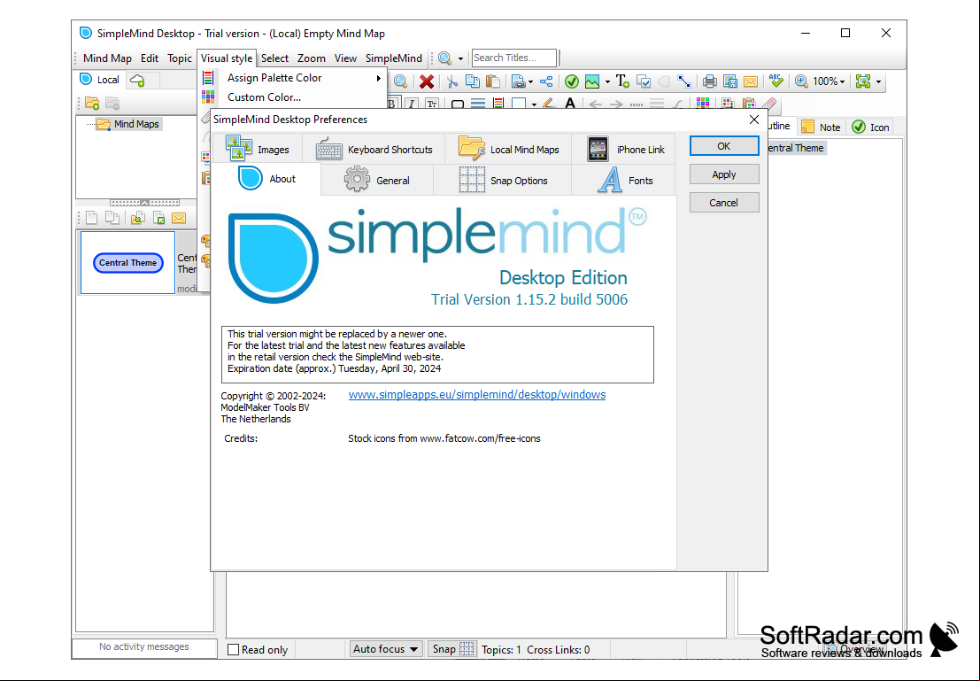Open the Mind Map menu
The width and height of the screenshot is (980, 681).
click(107, 58)
